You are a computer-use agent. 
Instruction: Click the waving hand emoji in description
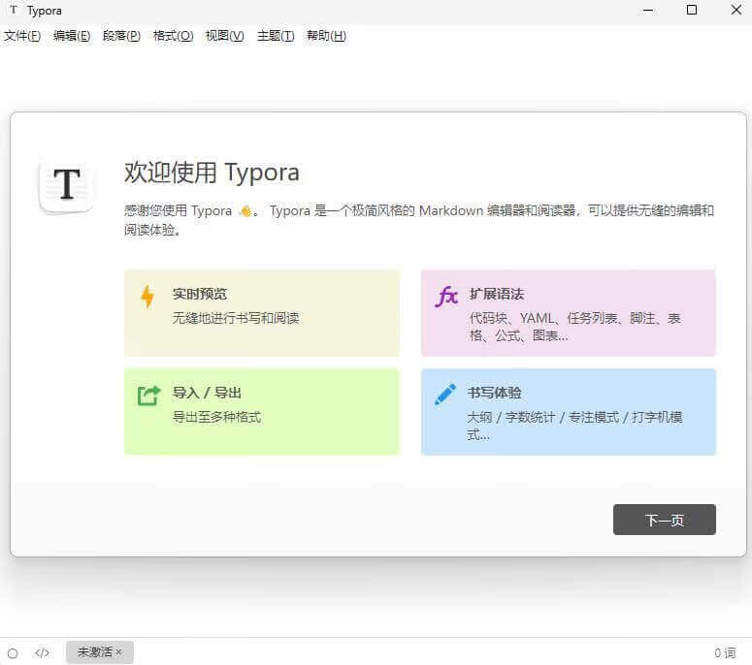[x=245, y=210]
